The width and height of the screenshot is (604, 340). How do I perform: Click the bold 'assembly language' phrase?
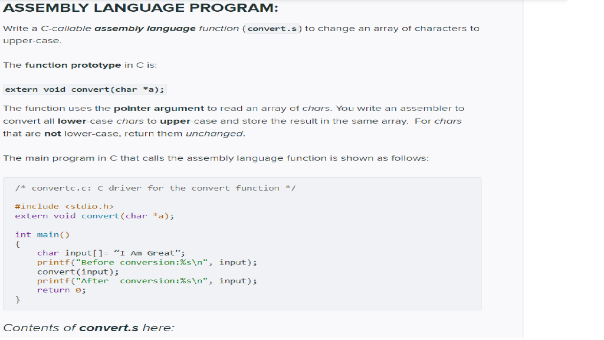[x=145, y=28]
